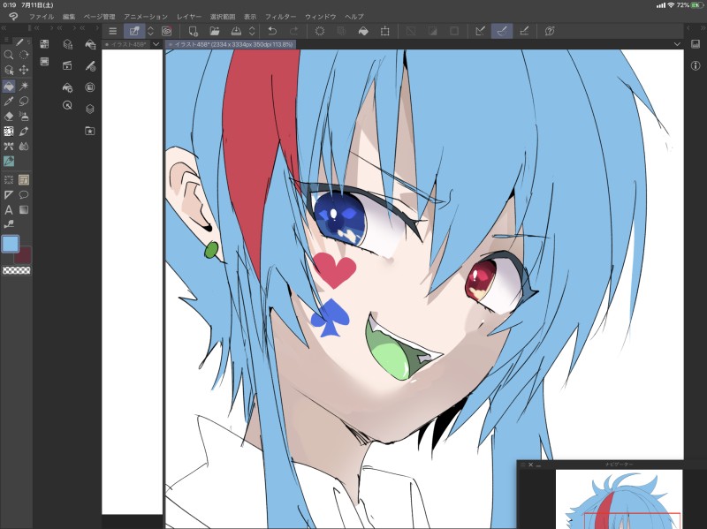Click the Save icon in command bar
The image size is (707, 529).
[x=236, y=31]
